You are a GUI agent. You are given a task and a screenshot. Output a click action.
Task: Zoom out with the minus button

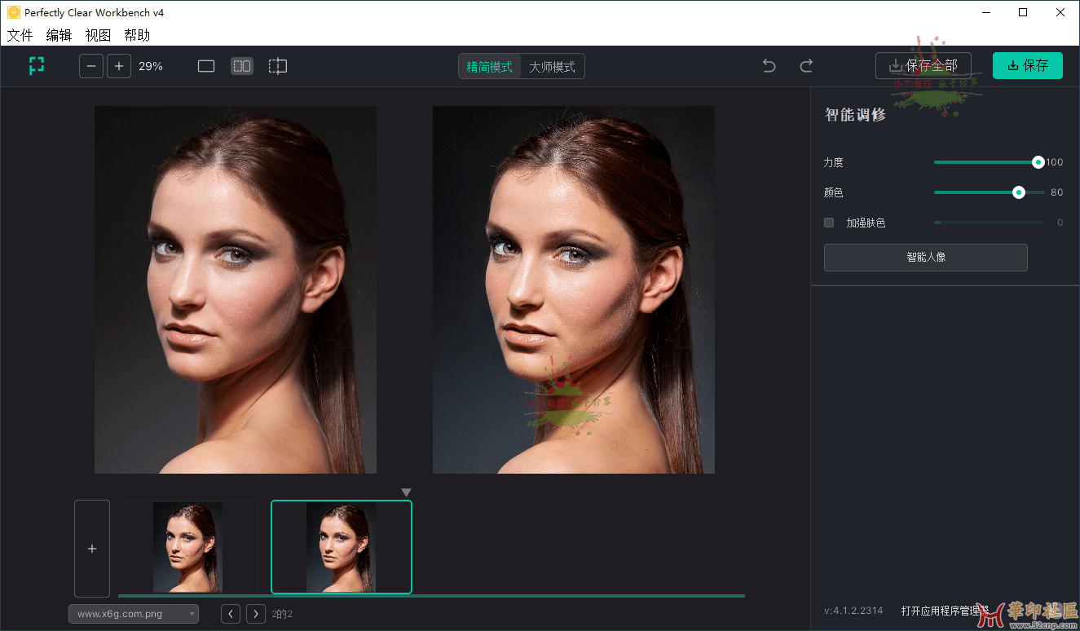coord(91,66)
